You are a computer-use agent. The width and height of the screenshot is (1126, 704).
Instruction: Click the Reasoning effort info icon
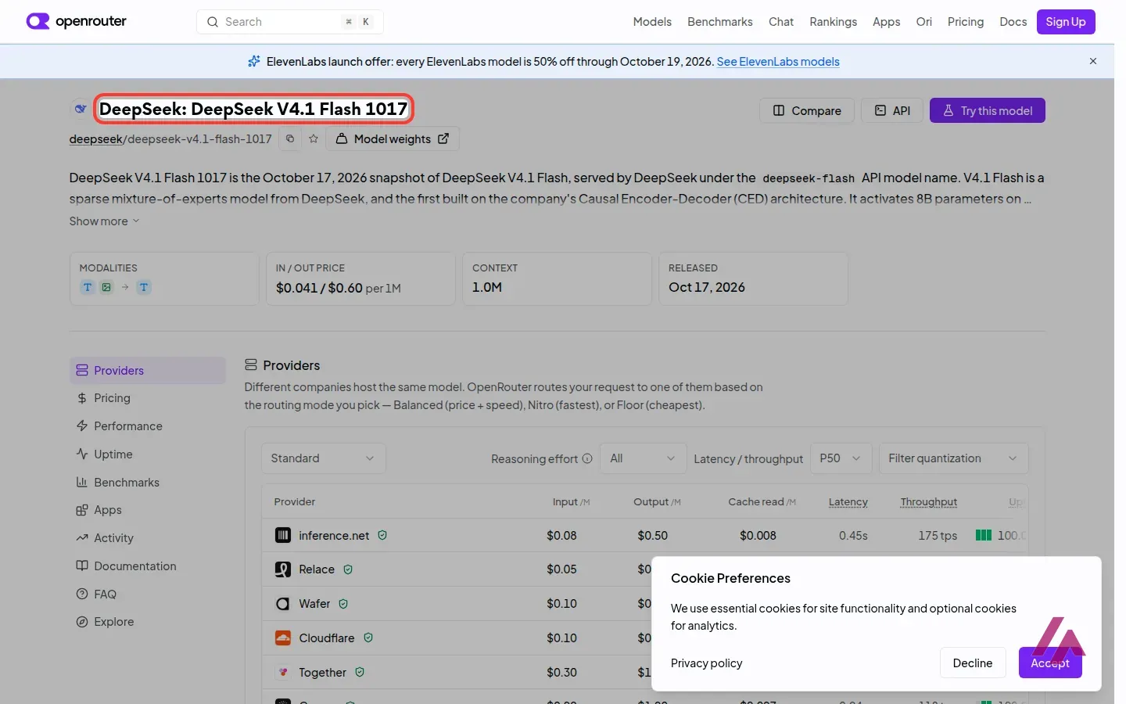(x=587, y=458)
